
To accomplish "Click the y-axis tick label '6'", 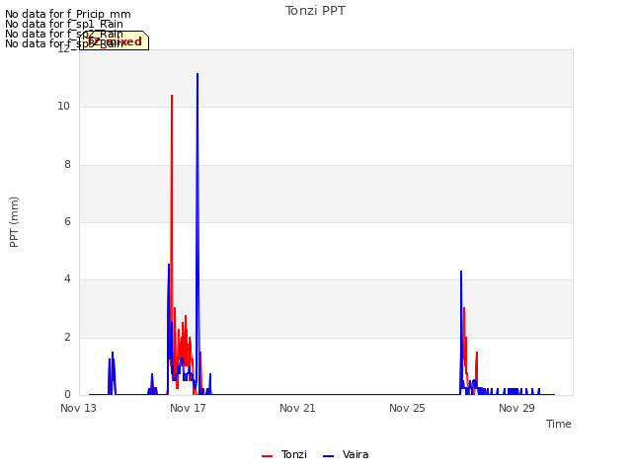I will (67, 221).
